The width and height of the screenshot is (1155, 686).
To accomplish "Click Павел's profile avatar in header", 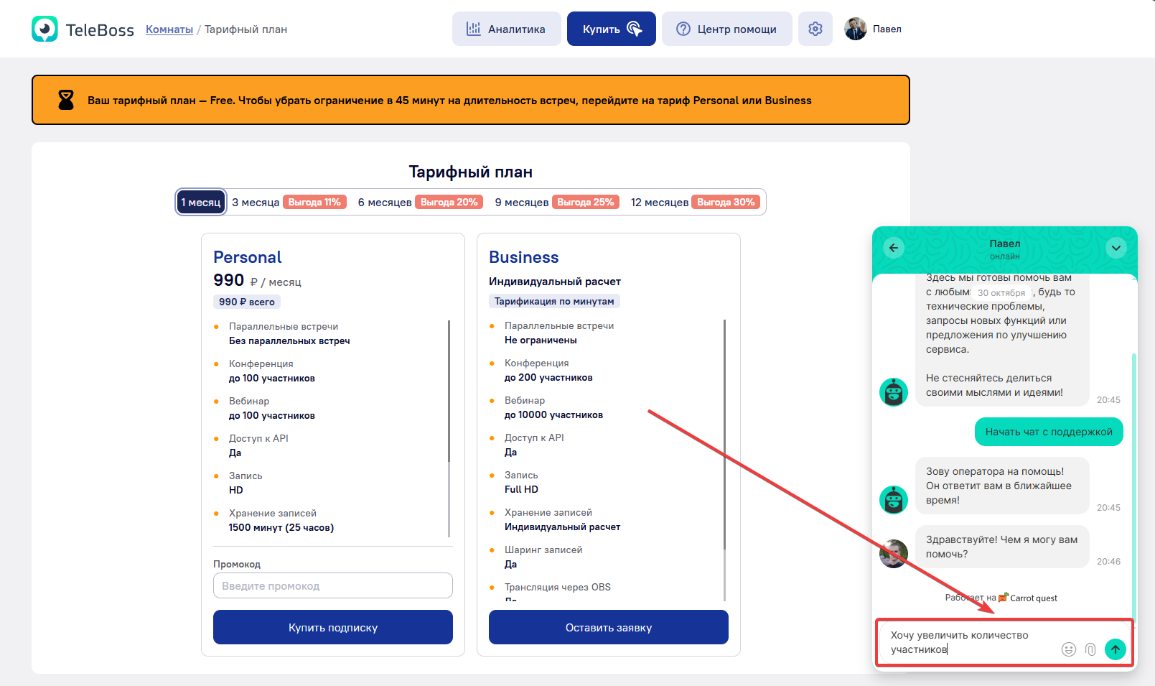I will [x=856, y=29].
